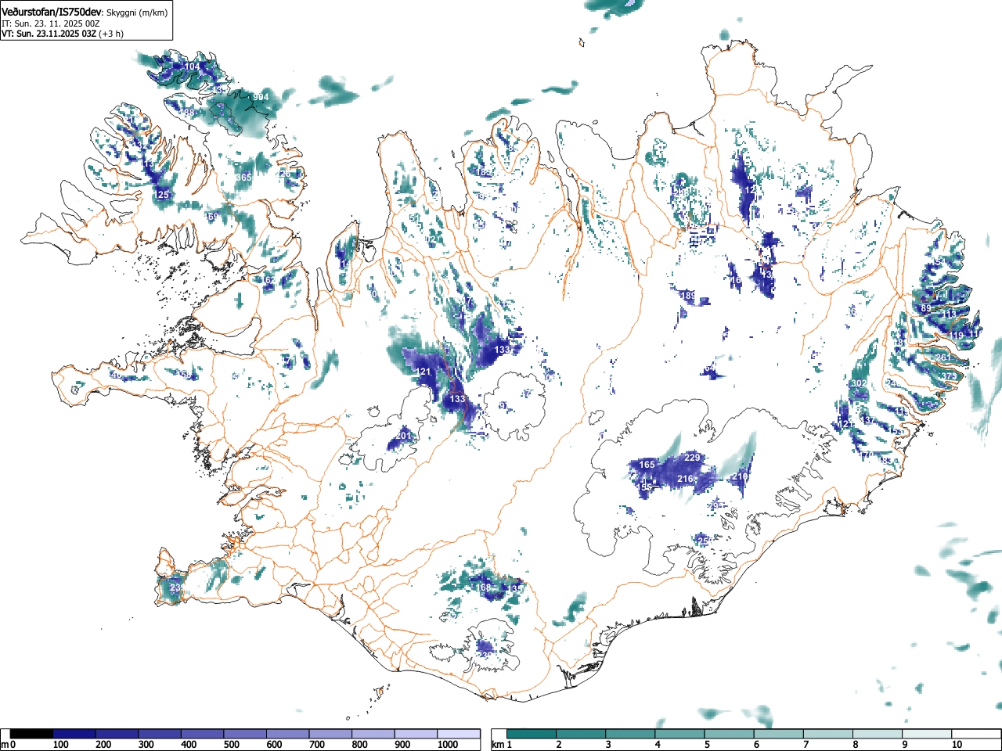Click the 'km 1' legend label
1002x751 pixels.
[x=502, y=745]
